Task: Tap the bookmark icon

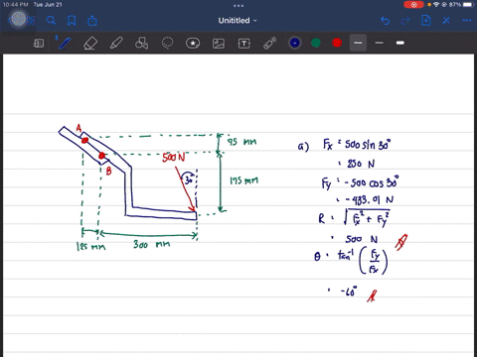Action: pyautogui.click(x=72, y=21)
